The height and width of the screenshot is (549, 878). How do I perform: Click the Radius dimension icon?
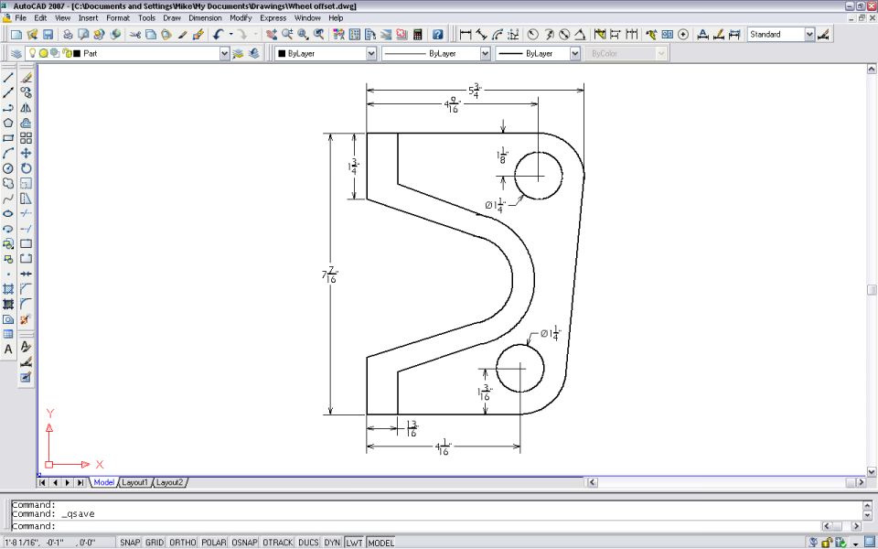click(532, 35)
